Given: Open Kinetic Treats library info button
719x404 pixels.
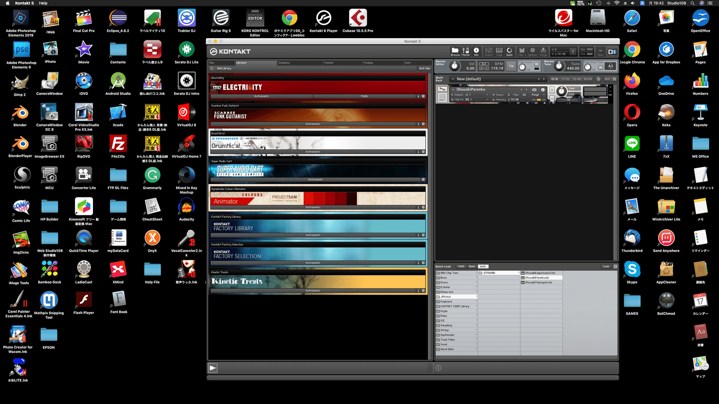Looking at the screenshot, I should [418, 291].
